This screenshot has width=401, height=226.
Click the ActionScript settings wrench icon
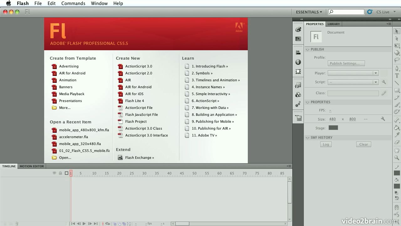[x=384, y=82]
